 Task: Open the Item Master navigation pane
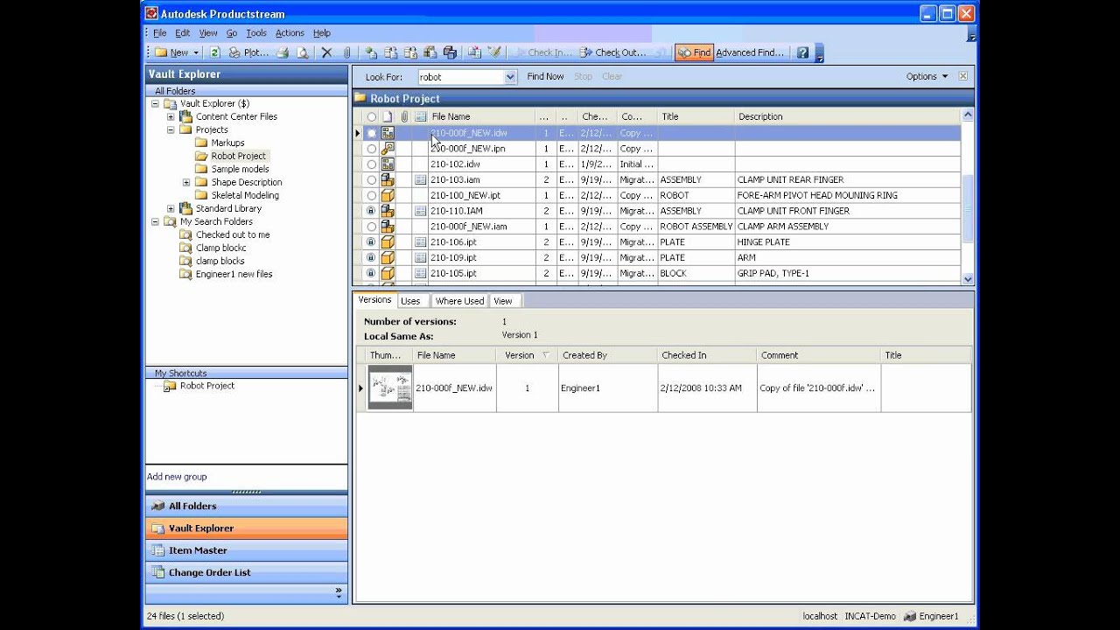point(247,550)
